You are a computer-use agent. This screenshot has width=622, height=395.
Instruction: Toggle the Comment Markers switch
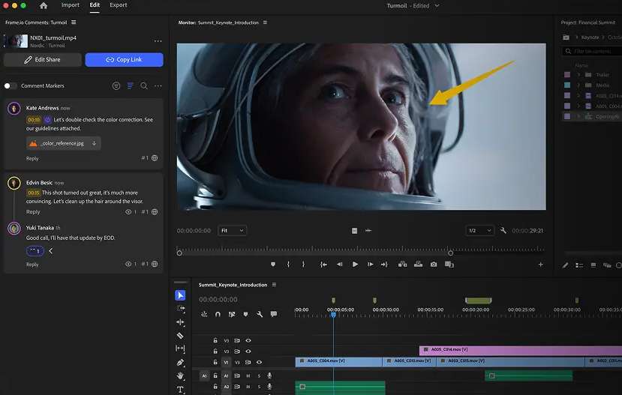coord(11,85)
